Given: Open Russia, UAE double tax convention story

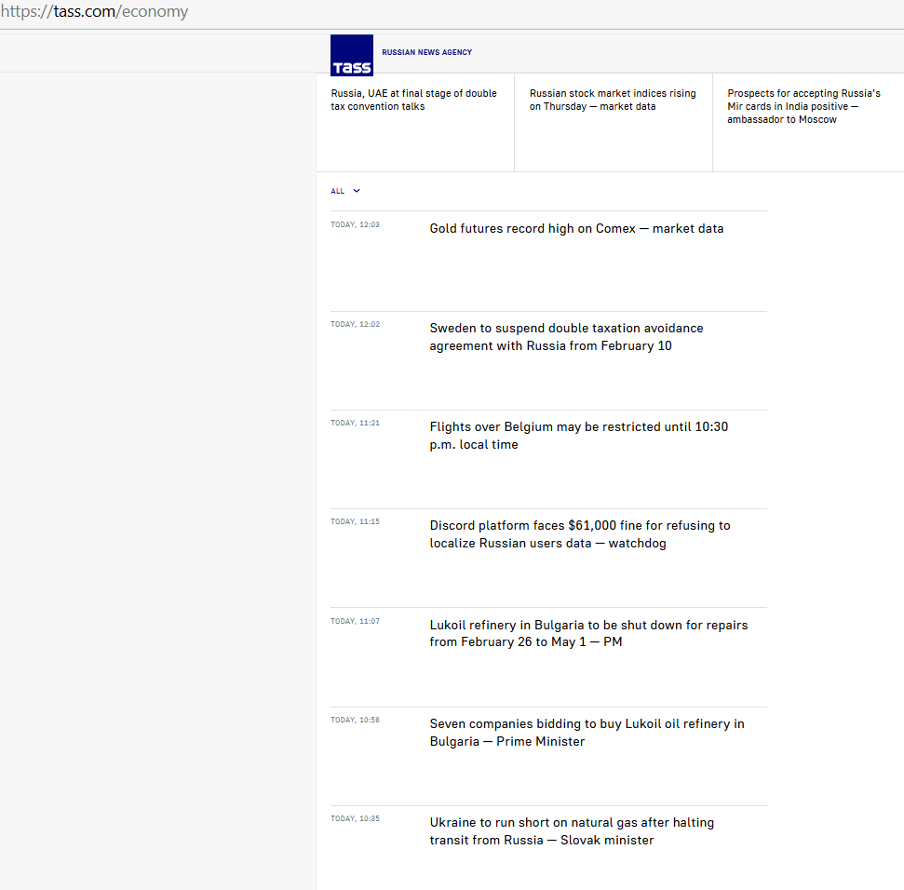Looking at the screenshot, I should (x=414, y=100).
